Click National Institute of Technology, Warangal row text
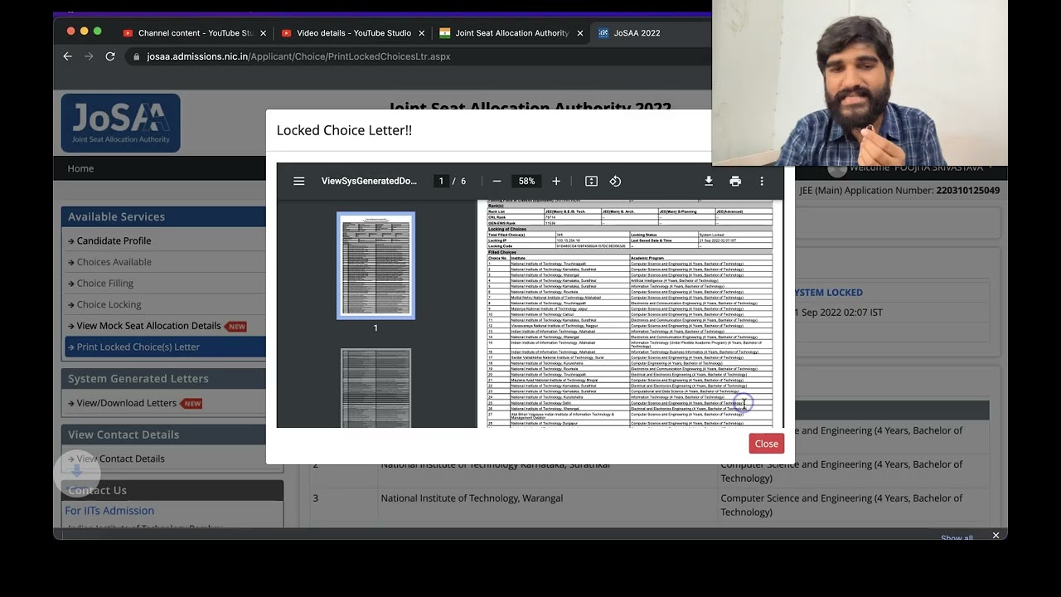 pos(472,498)
